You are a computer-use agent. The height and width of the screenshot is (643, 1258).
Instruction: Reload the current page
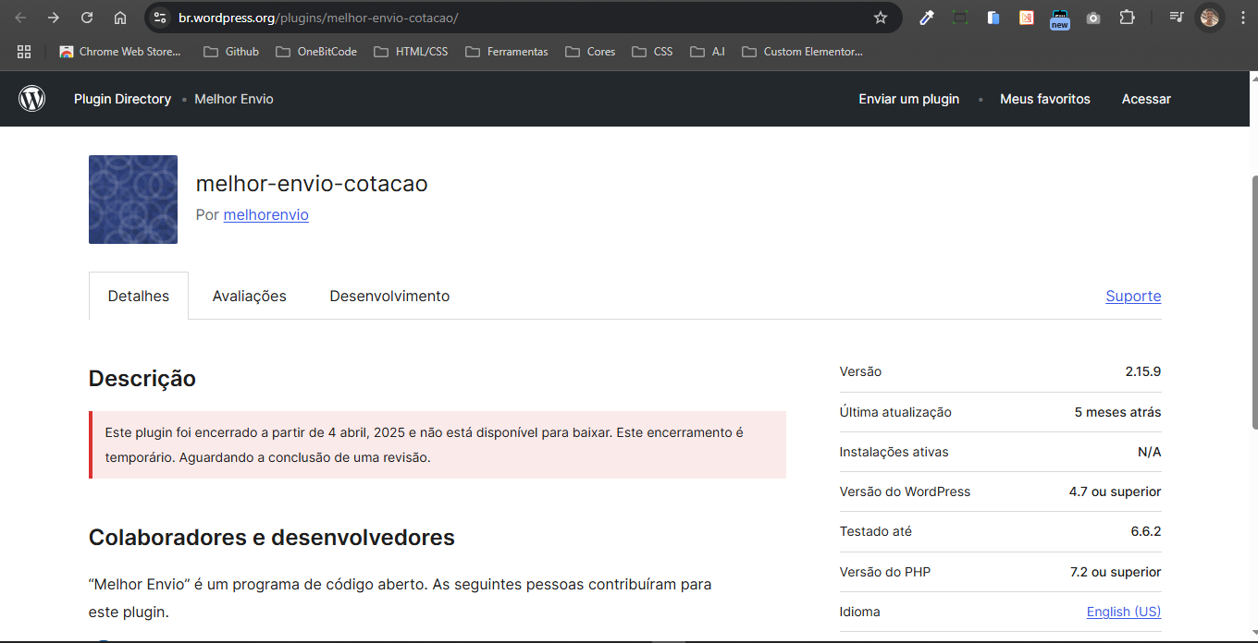[x=87, y=18]
